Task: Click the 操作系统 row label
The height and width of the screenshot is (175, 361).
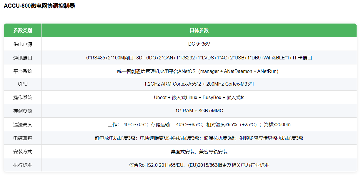Action: [x=23, y=97]
